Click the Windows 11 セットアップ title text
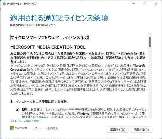The width and height of the screenshot is (162, 139). pyautogui.click(x=22, y=4)
